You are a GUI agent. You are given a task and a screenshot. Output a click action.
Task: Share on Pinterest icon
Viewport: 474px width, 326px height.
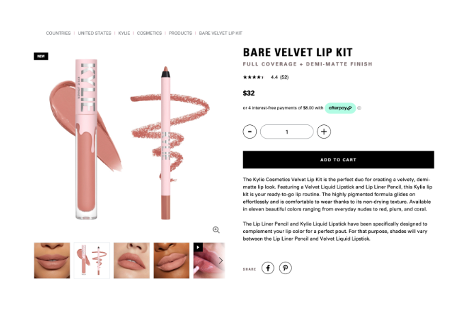(x=285, y=268)
